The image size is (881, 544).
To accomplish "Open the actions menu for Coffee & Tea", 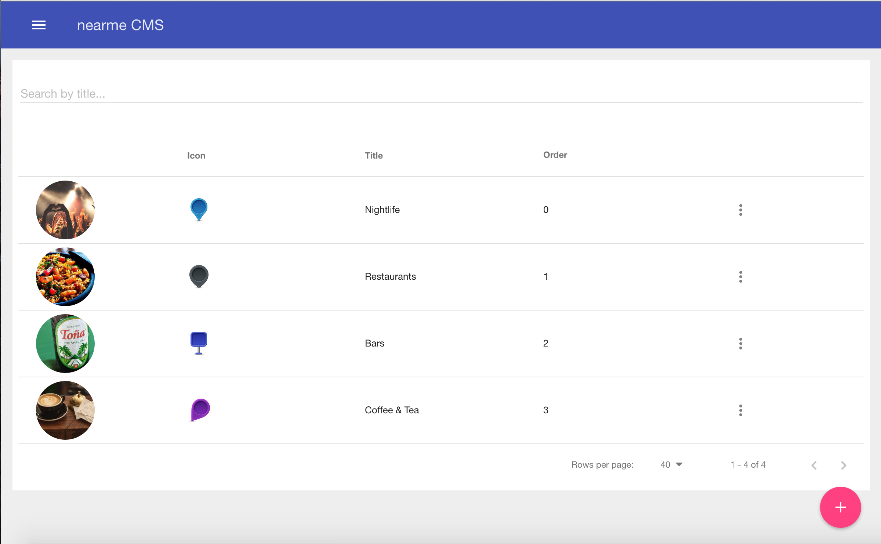I will click(740, 410).
